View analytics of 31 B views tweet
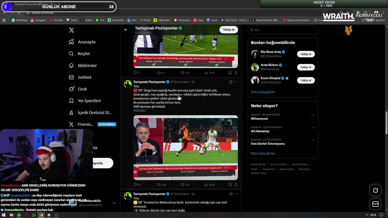 [209, 73]
